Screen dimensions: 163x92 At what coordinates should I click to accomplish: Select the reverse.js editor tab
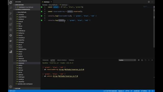[x=47, y=2]
